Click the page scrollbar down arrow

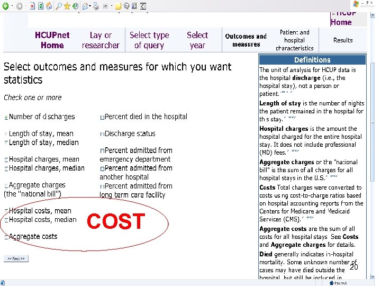(x=373, y=276)
